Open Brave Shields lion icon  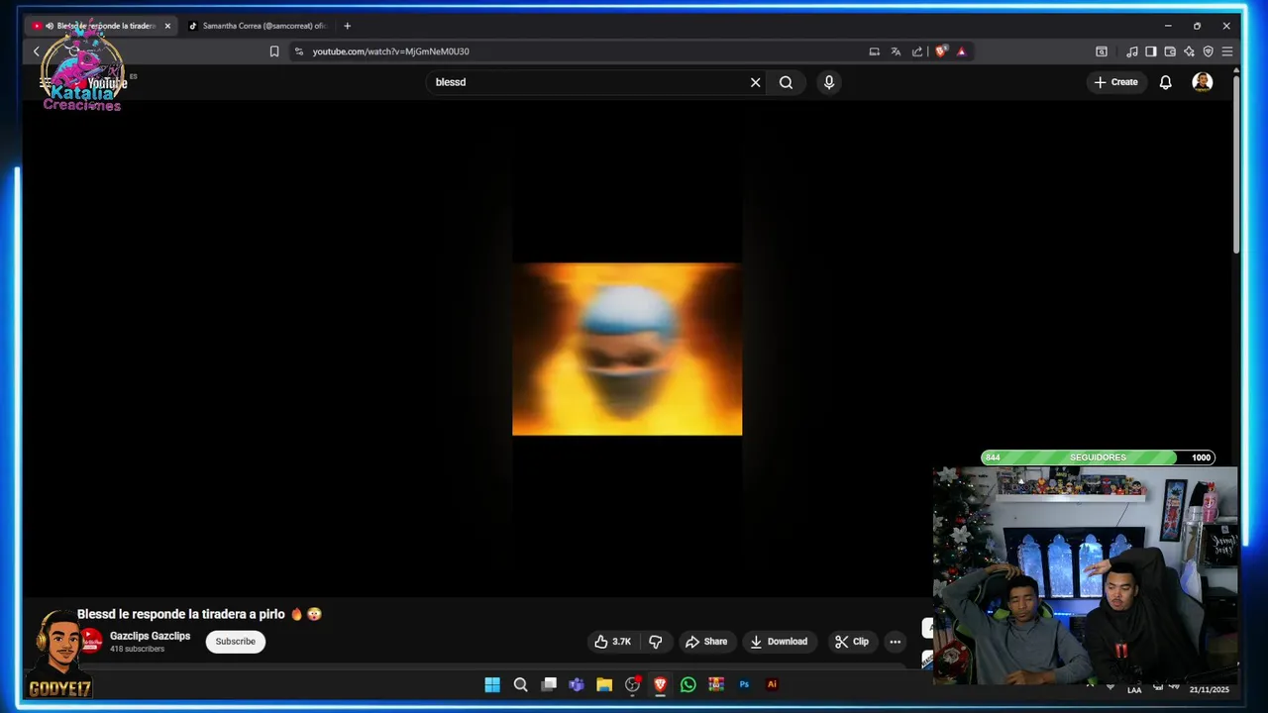tap(941, 51)
